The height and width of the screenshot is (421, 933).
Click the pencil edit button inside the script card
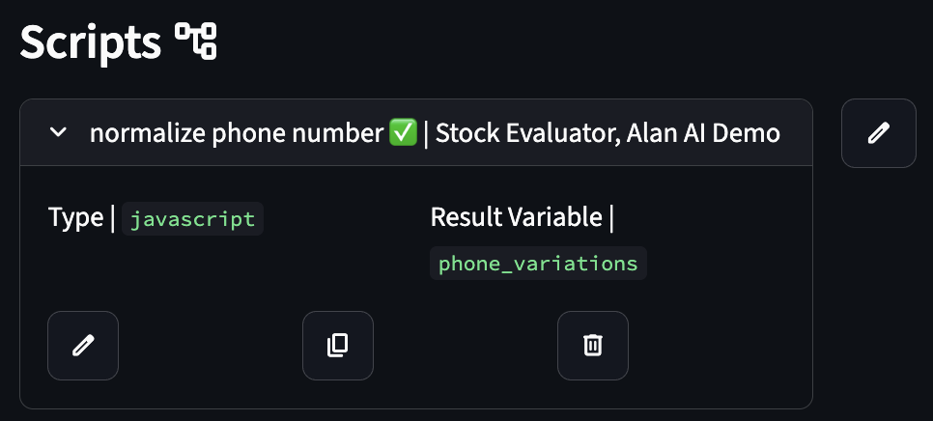click(83, 345)
